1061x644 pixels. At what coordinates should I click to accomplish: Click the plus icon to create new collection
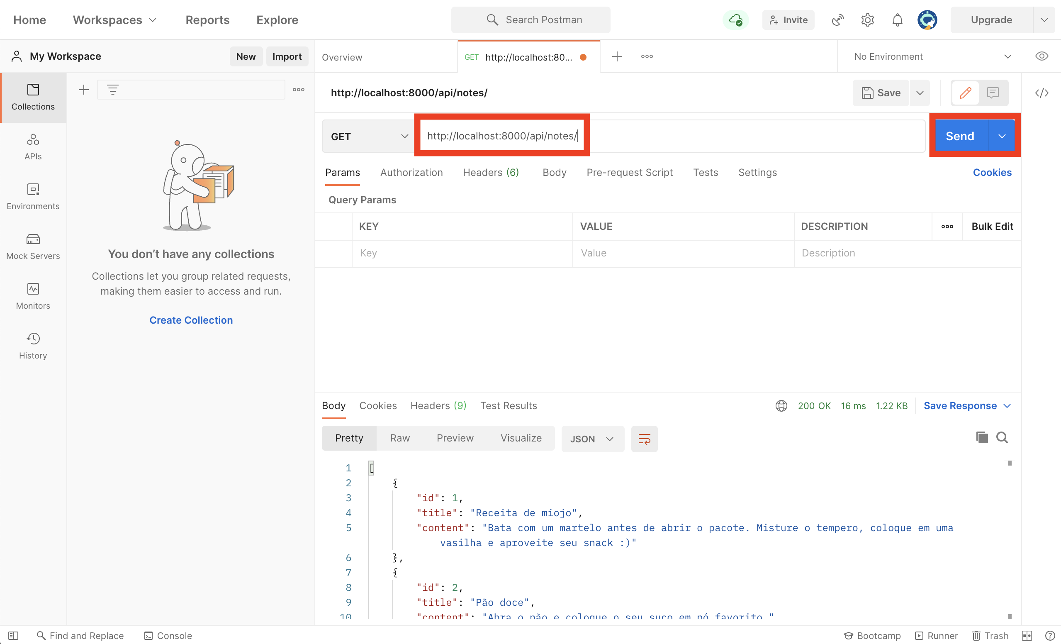83,90
